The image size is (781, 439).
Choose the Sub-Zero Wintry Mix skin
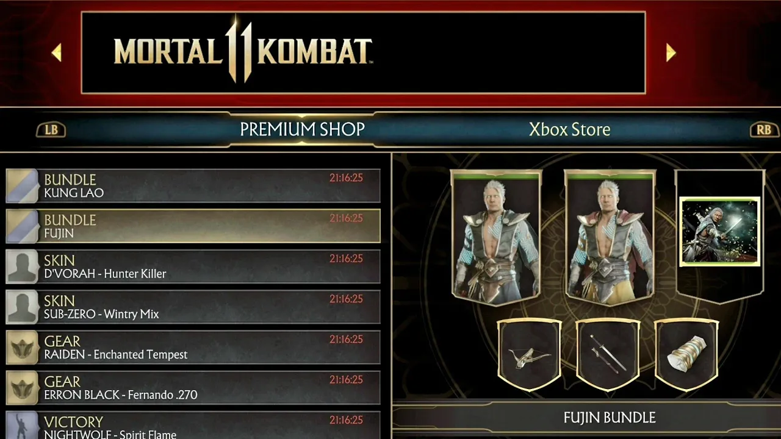click(x=193, y=307)
